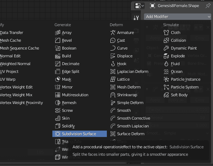Viewport: 213px width, 166px height.
Task: Toggle the pin icon beside Genesis8Female.Shape
Action: 208,6
